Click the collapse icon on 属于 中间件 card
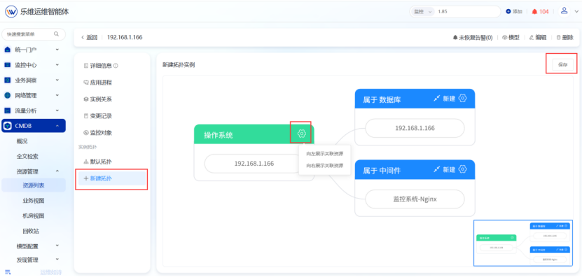Image resolution: width=582 pixels, height=277 pixels. 436,169
